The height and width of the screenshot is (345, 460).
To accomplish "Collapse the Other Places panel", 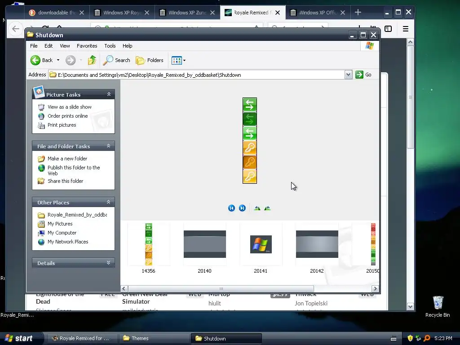I will click(109, 202).
